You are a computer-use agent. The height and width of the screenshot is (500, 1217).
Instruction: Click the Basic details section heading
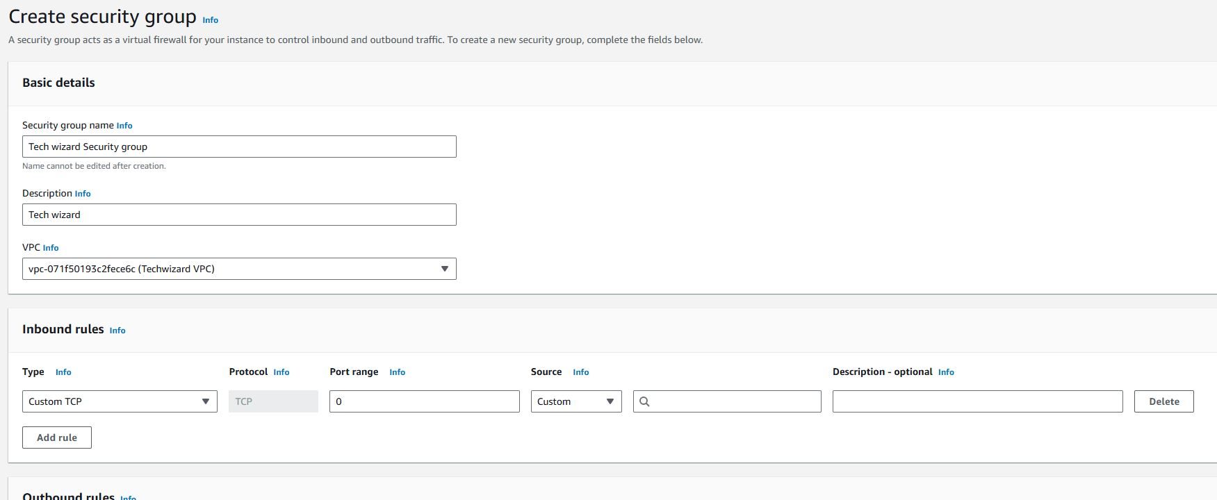[x=58, y=83]
